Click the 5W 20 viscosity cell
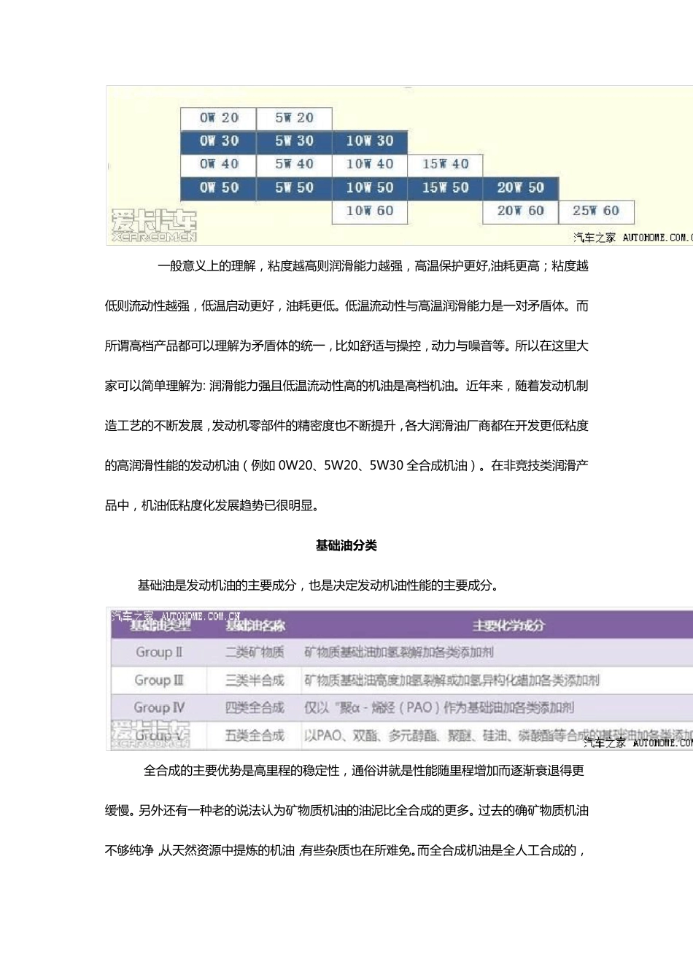 coord(295,118)
